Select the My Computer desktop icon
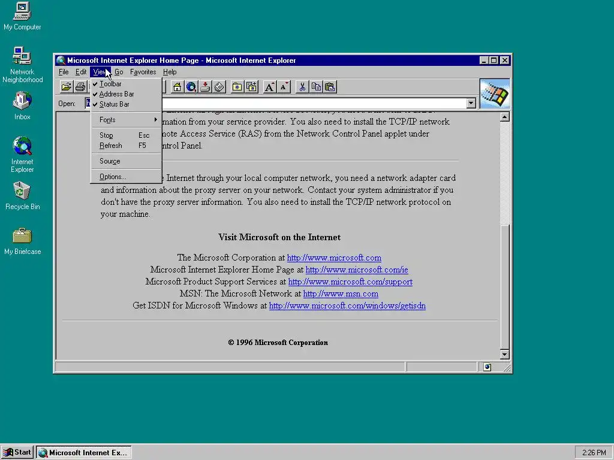The height and width of the screenshot is (460, 614). click(x=22, y=16)
